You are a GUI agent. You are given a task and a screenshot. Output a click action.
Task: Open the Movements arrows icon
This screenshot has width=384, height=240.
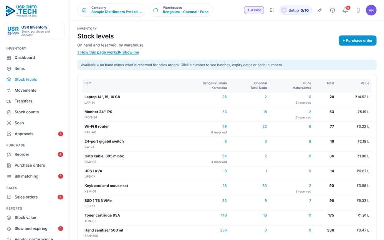tap(9, 90)
